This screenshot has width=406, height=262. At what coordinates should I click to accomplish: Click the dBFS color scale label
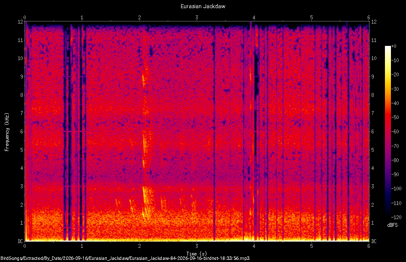pyautogui.click(x=392, y=225)
